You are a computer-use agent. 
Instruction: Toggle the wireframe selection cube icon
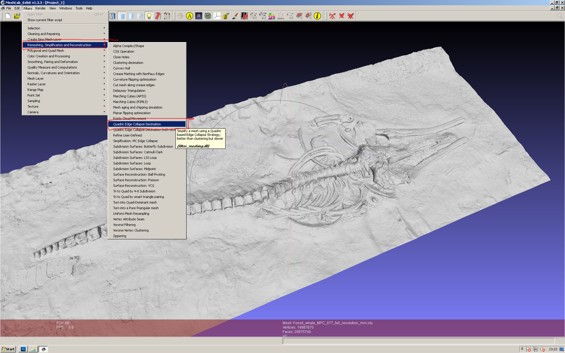(x=167, y=16)
